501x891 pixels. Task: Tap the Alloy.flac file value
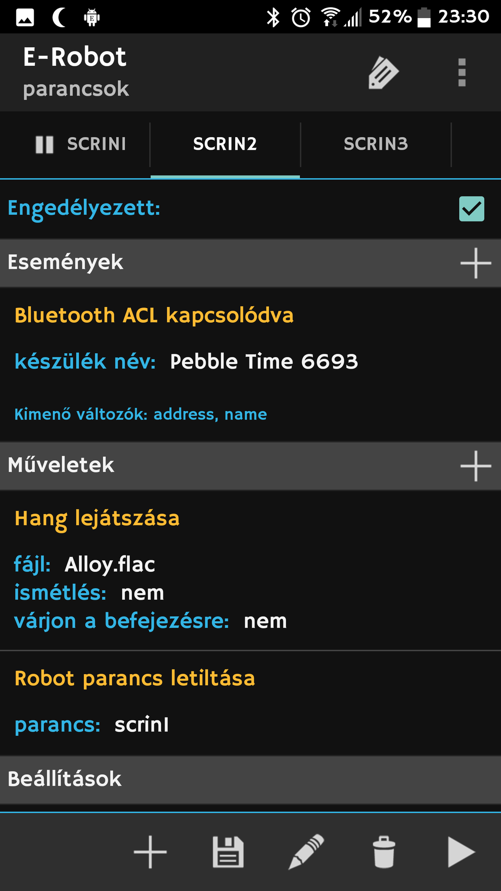click(110, 564)
